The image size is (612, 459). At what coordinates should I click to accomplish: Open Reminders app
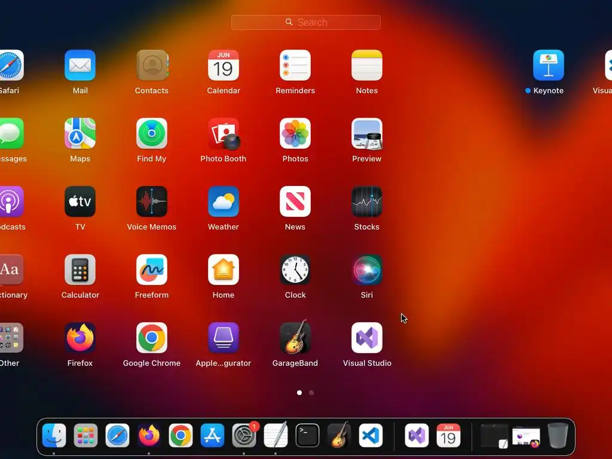coord(295,65)
